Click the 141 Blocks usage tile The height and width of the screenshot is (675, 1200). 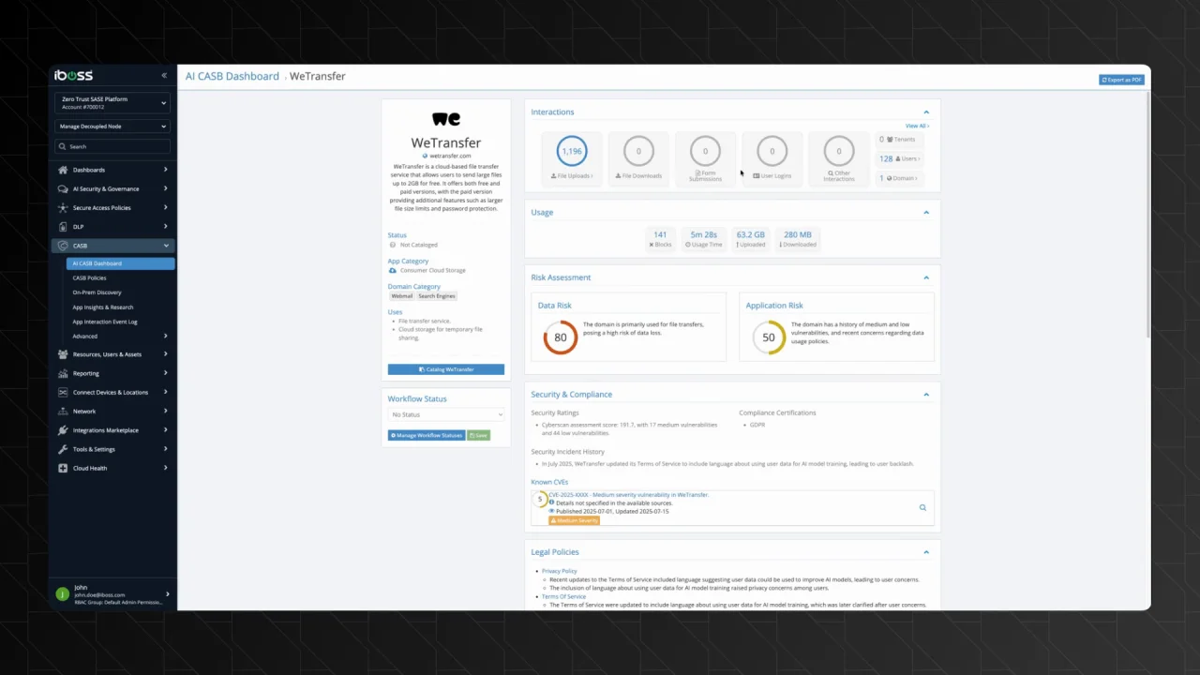(660, 239)
